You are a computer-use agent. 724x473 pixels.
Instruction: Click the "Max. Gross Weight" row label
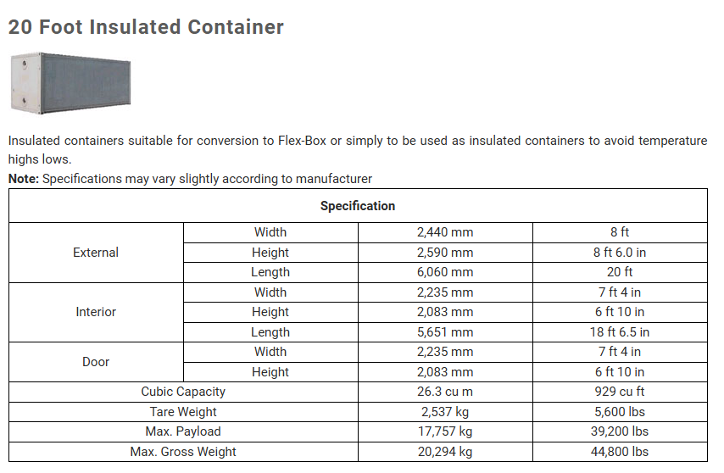click(183, 452)
